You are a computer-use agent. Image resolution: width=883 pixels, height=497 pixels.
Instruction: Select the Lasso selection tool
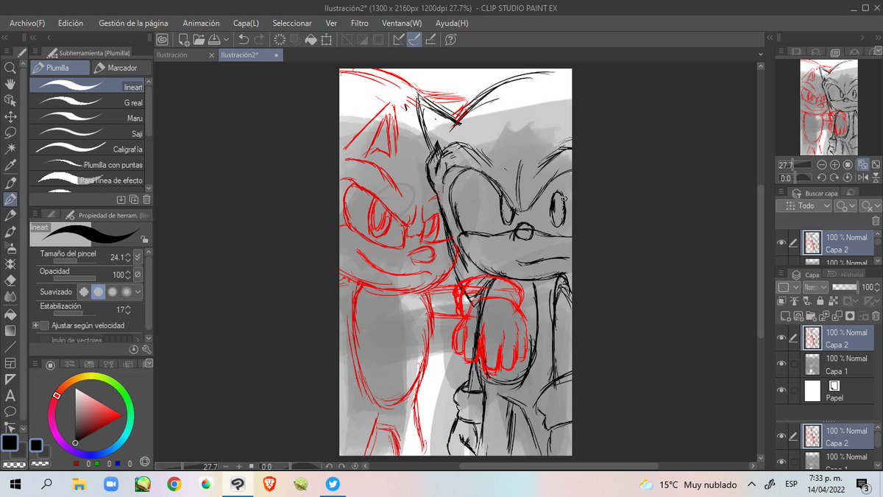point(10,133)
